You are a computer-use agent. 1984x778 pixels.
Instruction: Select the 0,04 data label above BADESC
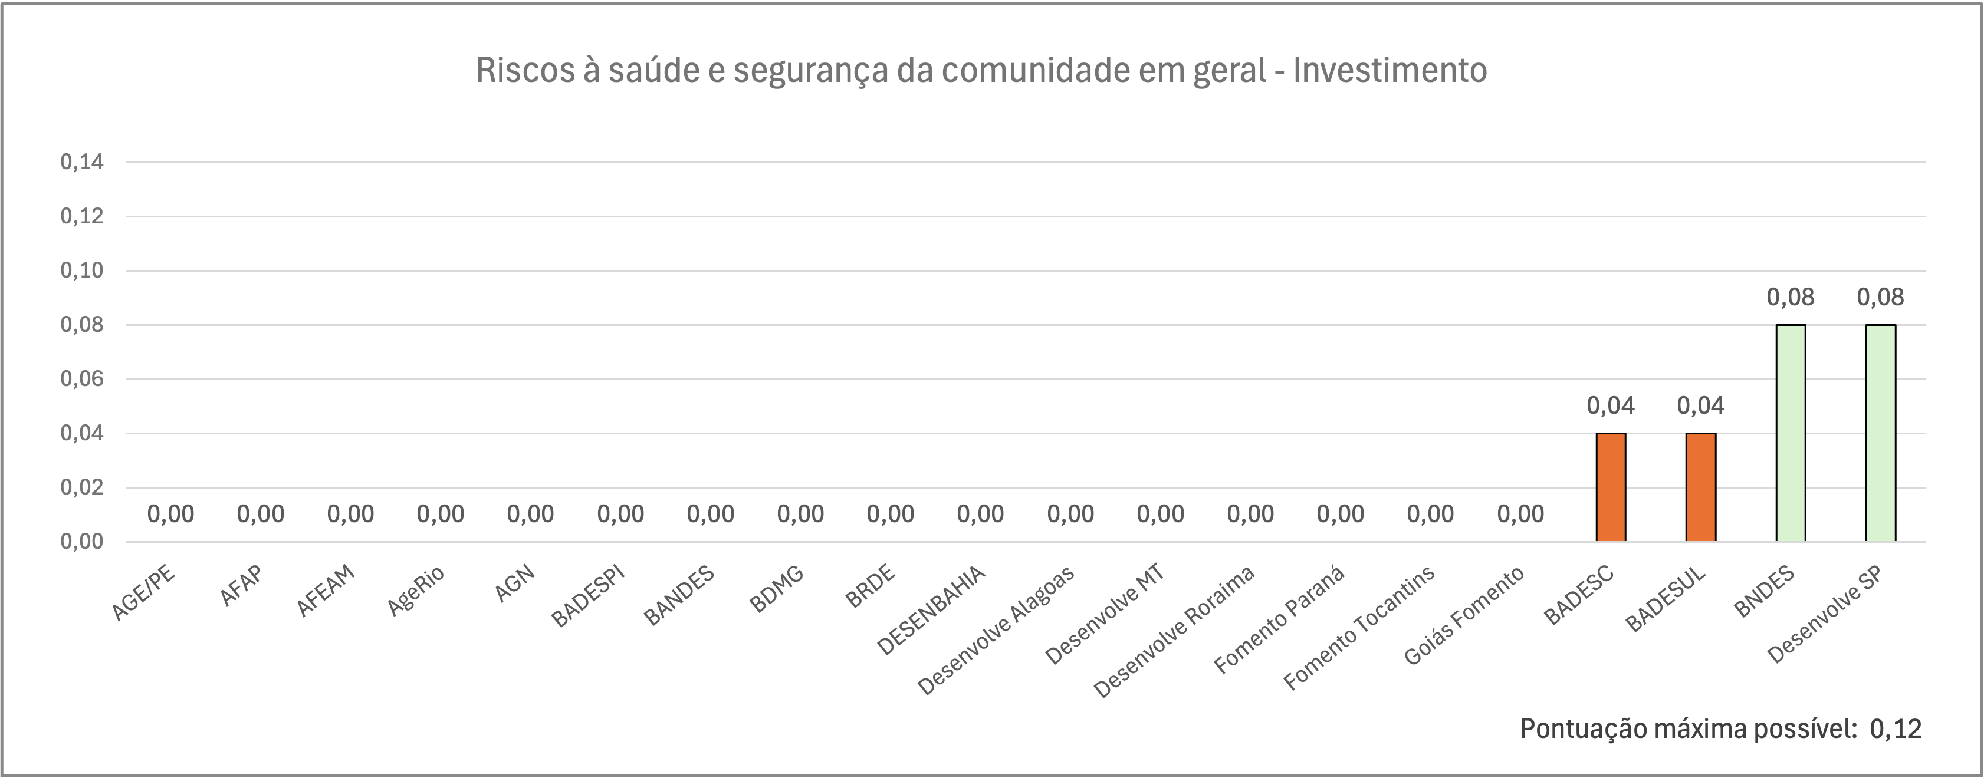pyautogui.click(x=1611, y=406)
